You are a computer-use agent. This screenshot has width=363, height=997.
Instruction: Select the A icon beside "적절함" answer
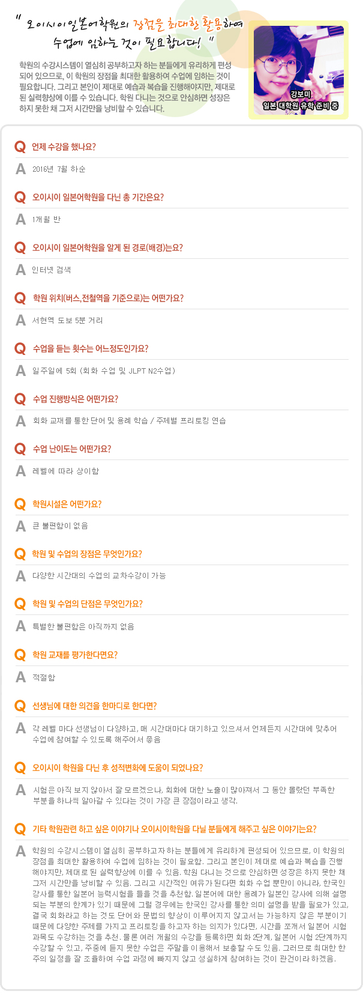tap(20, 677)
